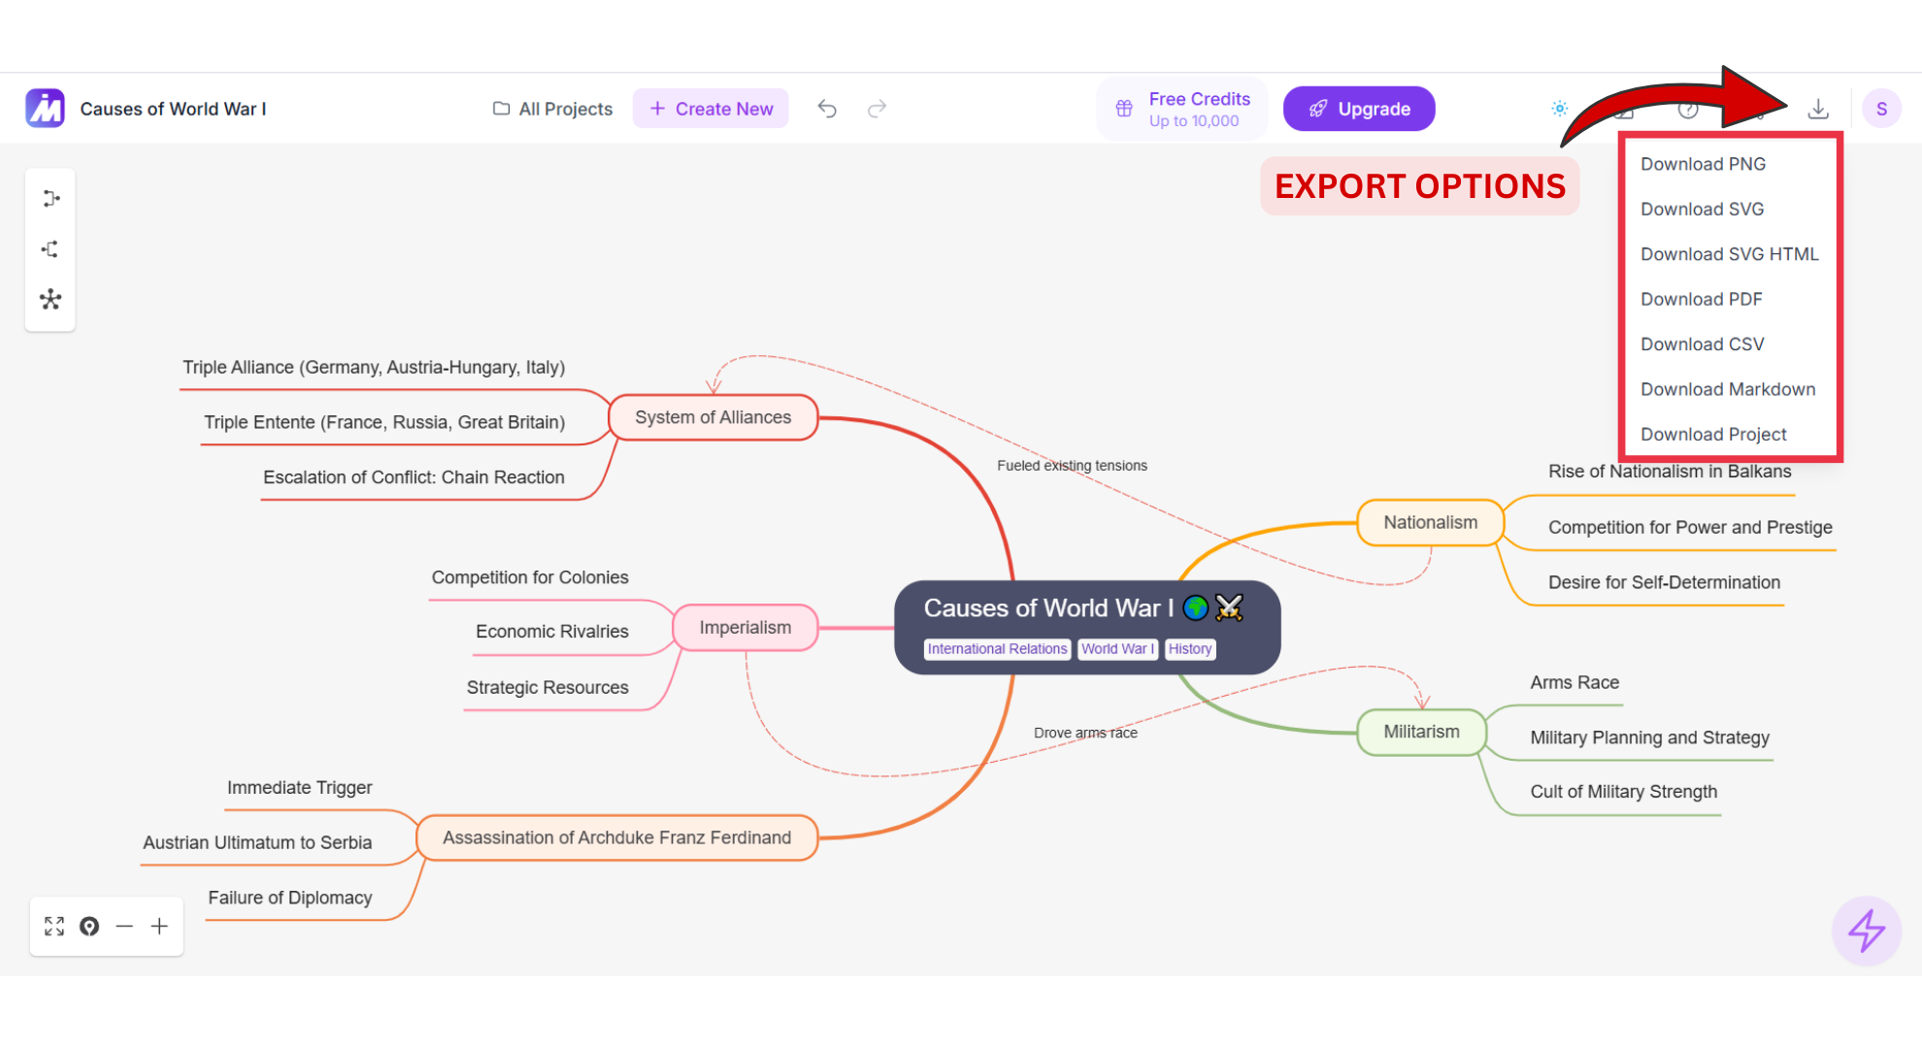Click the undo arrow icon
The width and height of the screenshot is (1922, 1048).
pyautogui.click(x=827, y=109)
